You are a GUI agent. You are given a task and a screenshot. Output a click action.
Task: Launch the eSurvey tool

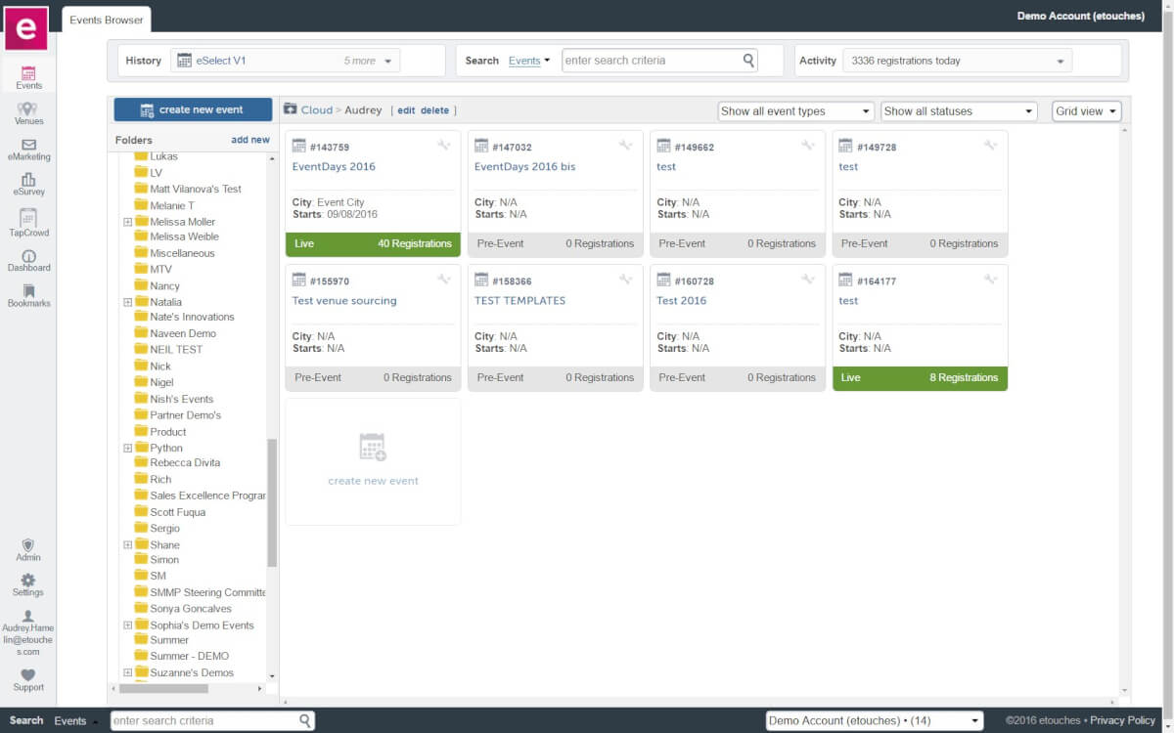(28, 184)
